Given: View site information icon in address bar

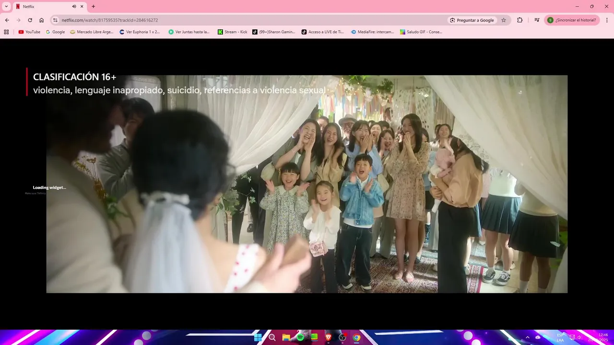Looking at the screenshot, I should [55, 20].
